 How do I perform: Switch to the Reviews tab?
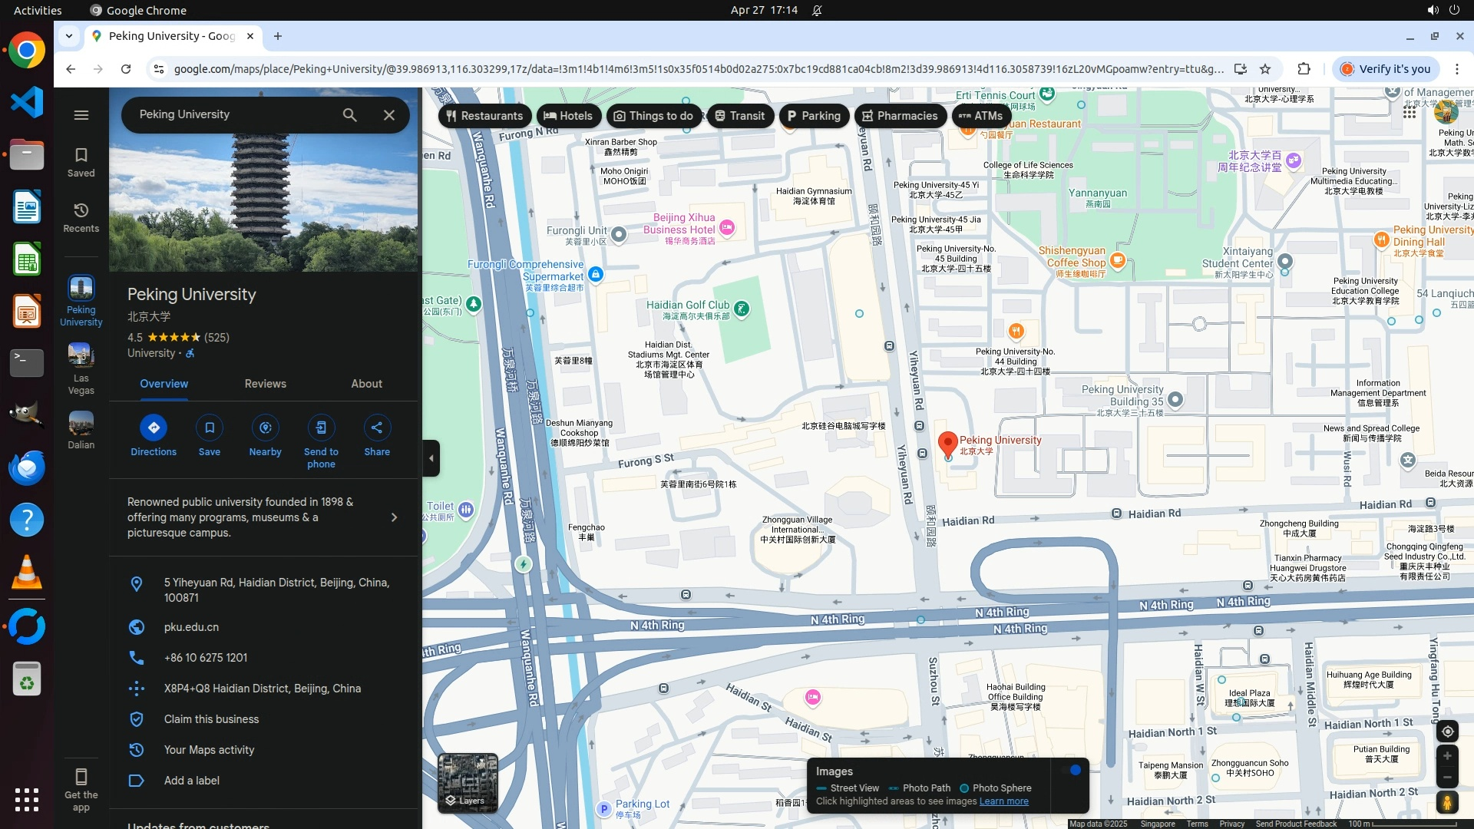coord(265,384)
